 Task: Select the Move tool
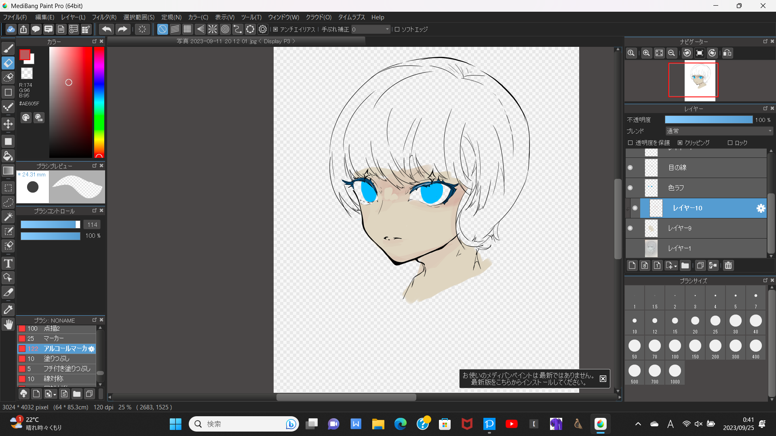tap(8, 124)
